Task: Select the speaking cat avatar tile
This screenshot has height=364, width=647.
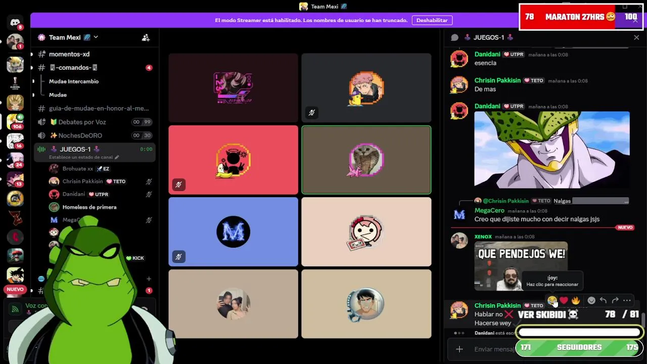Action: coord(366,160)
